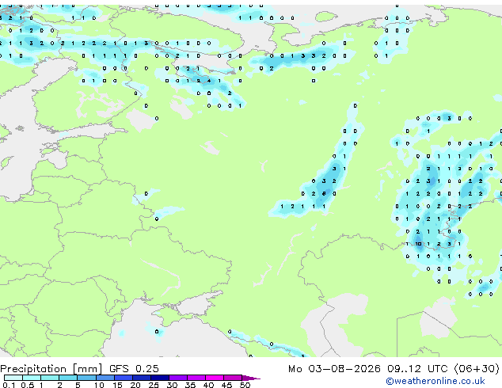Click the '(06+30)' forecast run label
The image size is (502, 388).
(477, 369)
